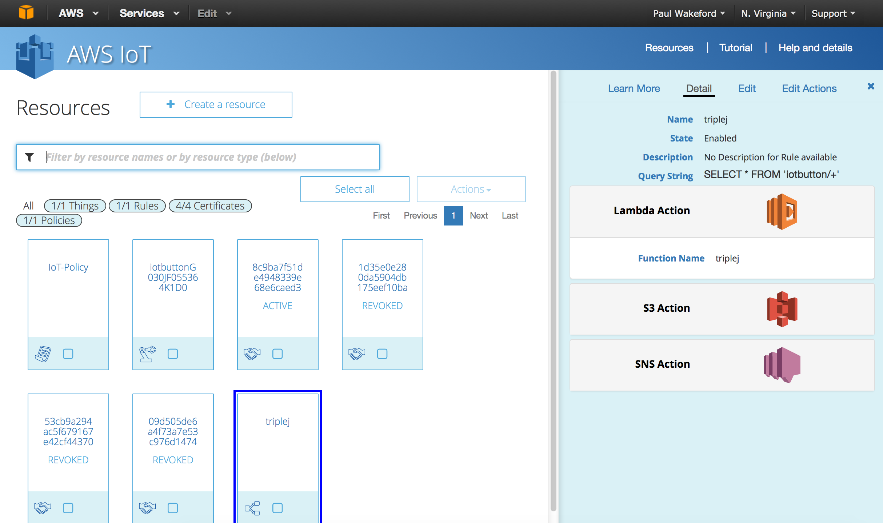This screenshot has height=523, width=883.
Task: Click the thing robot-arm icon on iotbuttonG card
Action: (x=147, y=354)
